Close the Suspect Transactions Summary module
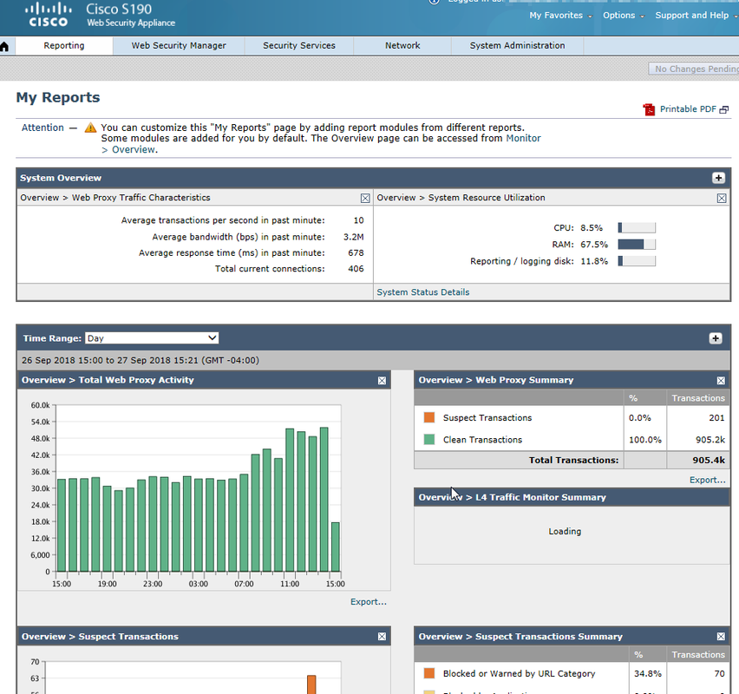 721,637
